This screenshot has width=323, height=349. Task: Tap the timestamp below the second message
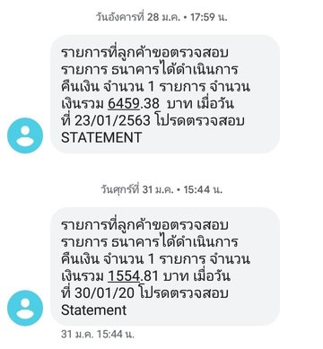(98, 334)
